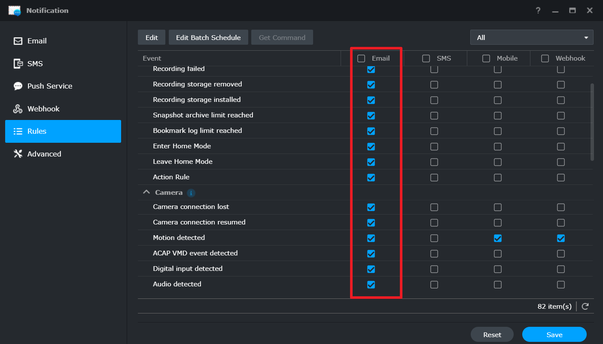The height and width of the screenshot is (344, 603).
Task: Select the Rules tab in sidebar
Action: [x=63, y=131]
